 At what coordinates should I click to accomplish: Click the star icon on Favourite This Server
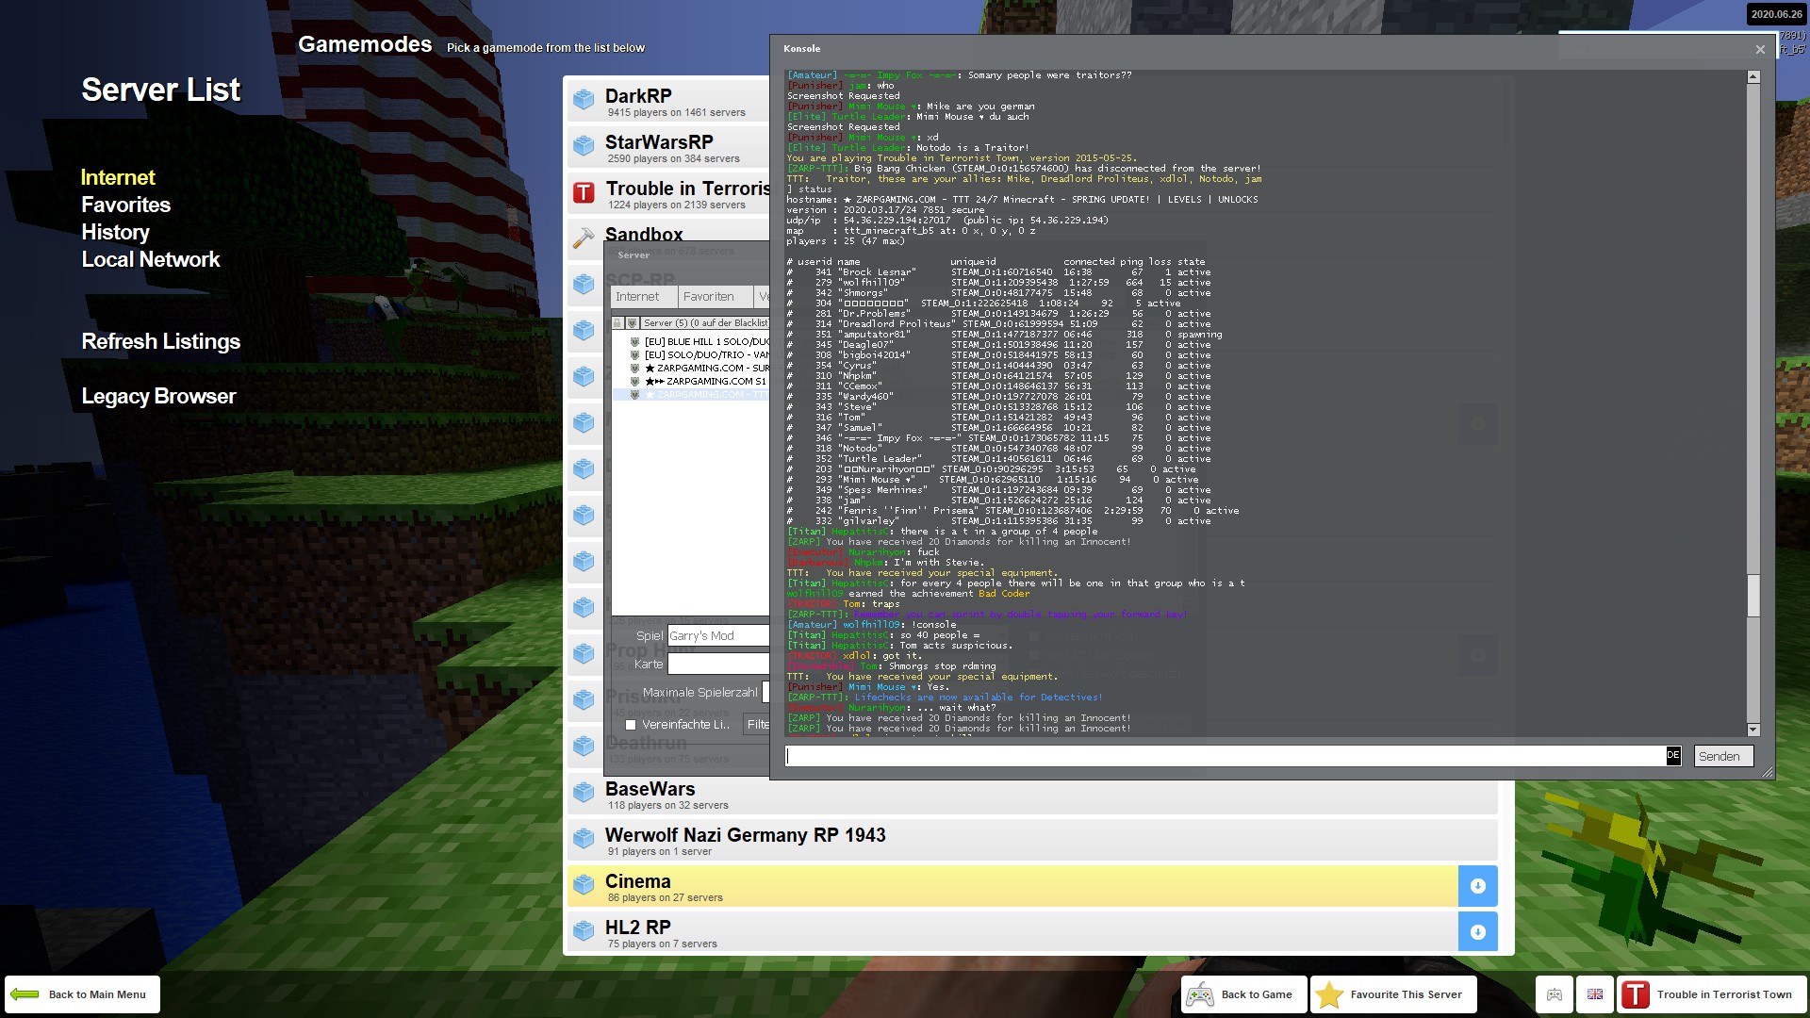point(1329,994)
